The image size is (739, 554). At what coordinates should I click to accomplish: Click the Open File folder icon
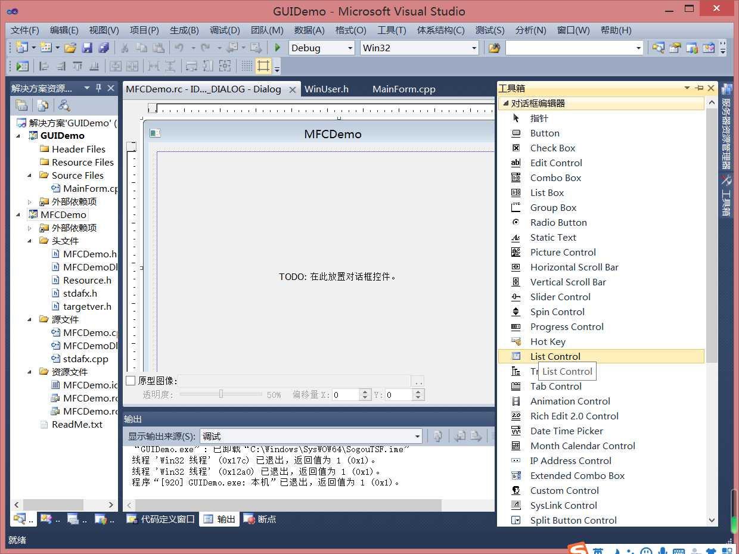pyautogui.click(x=70, y=48)
